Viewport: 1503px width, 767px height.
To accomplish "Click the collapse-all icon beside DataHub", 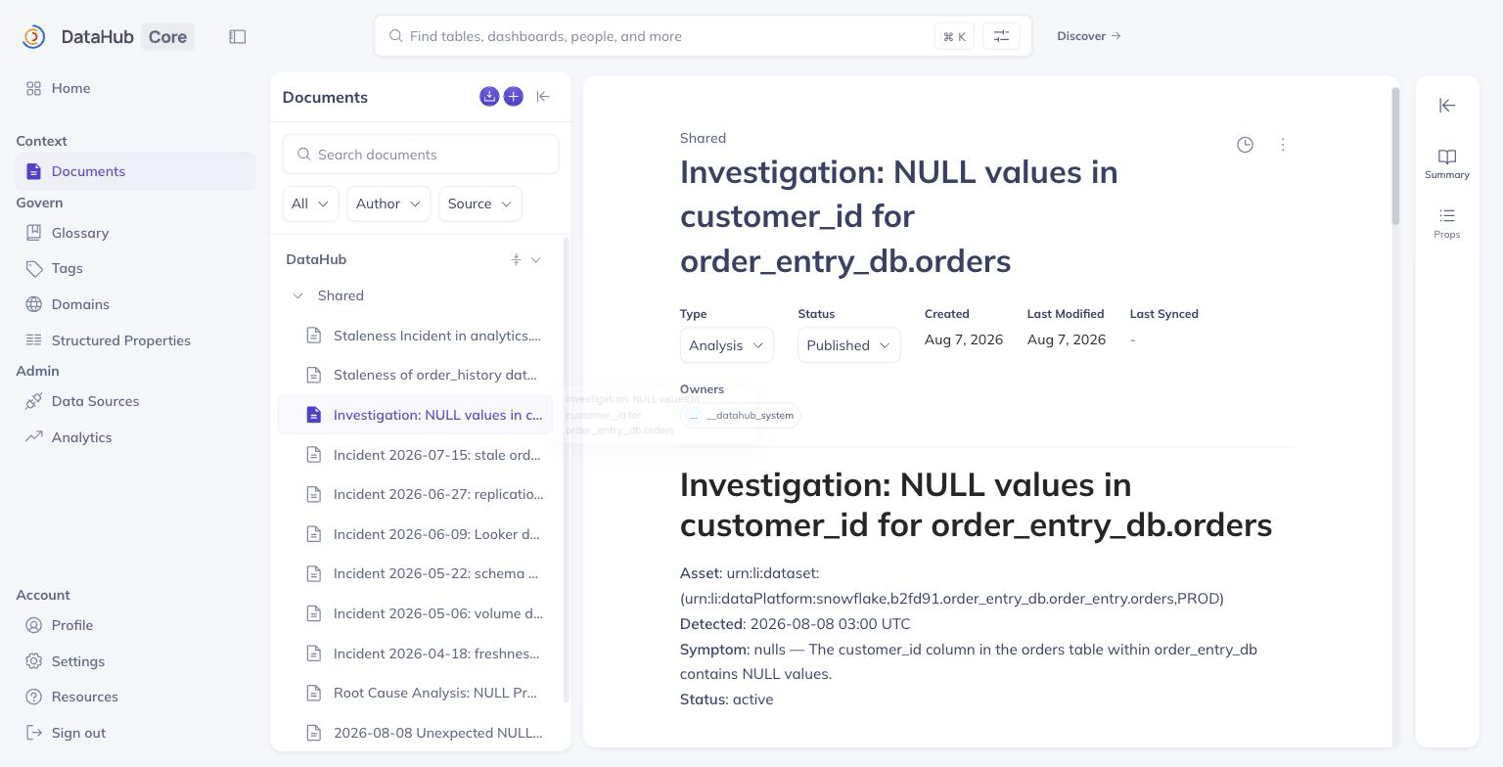I will click(x=516, y=259).
